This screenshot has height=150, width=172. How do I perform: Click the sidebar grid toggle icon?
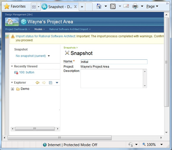click(7, 37)
